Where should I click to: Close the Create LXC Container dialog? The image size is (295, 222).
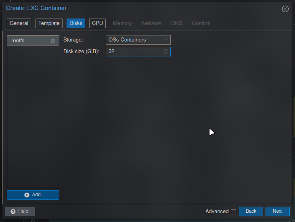pos(285,9)
